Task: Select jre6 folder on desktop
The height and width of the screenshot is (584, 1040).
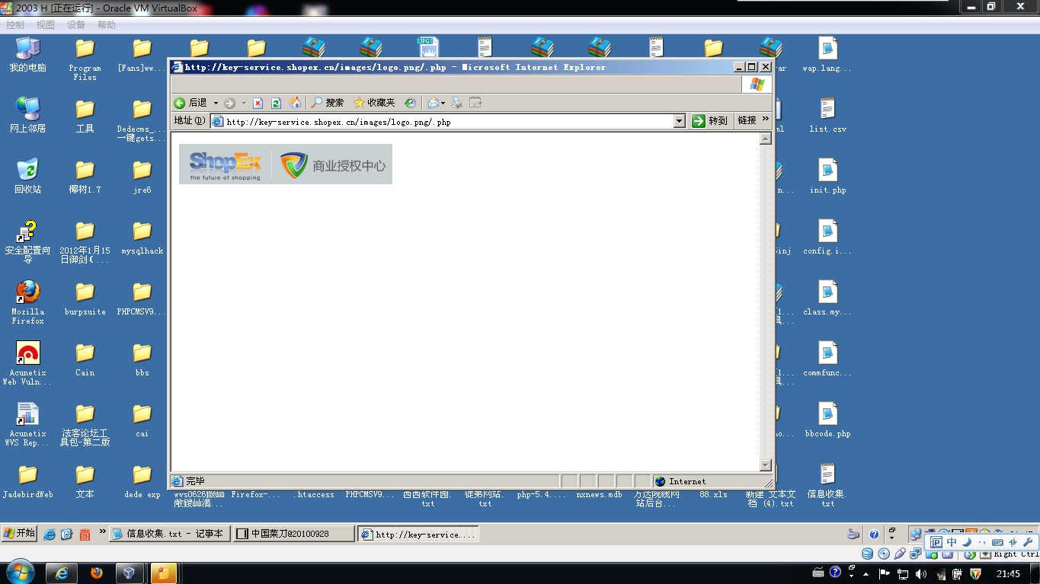Action: coord(142,177)
